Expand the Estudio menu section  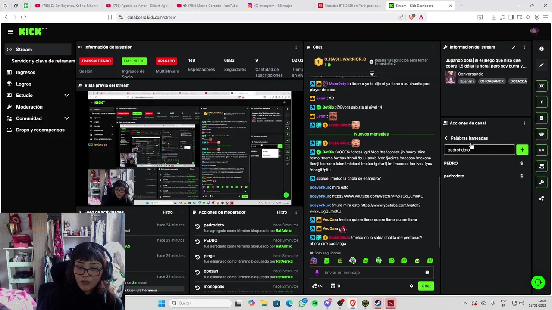tap(66, 95)
